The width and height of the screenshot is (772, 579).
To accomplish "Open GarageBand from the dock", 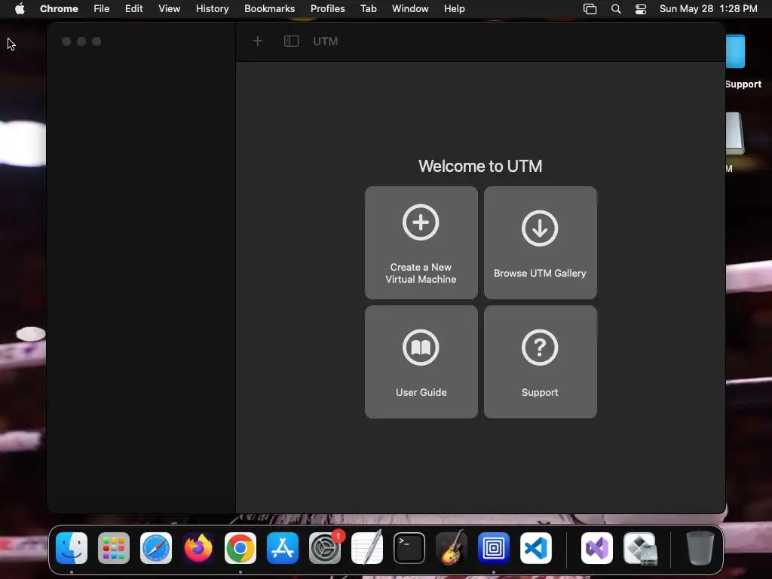I will point(452,548).
